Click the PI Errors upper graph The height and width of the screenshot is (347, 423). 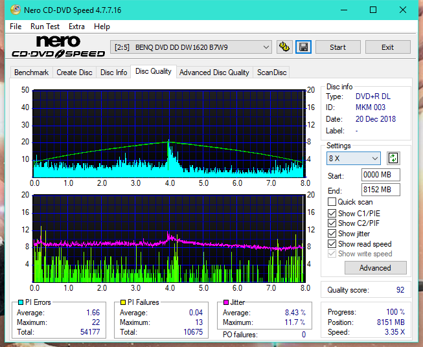pos(169,133)
